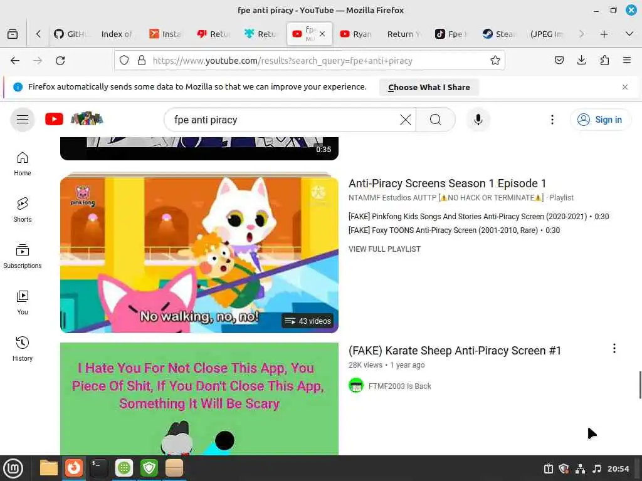Open the YouTube guide hamburger menu
Image resolution: width=642 pixels, height=481 pixels.
(x=23, y=120)
